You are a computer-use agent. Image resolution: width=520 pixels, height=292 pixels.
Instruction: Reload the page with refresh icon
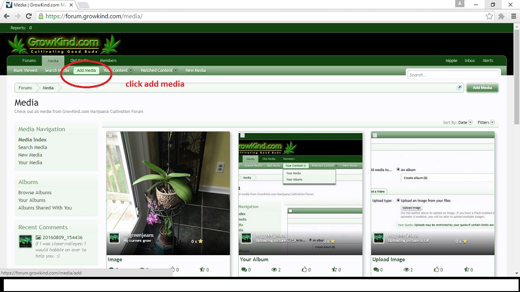(29, 16)
